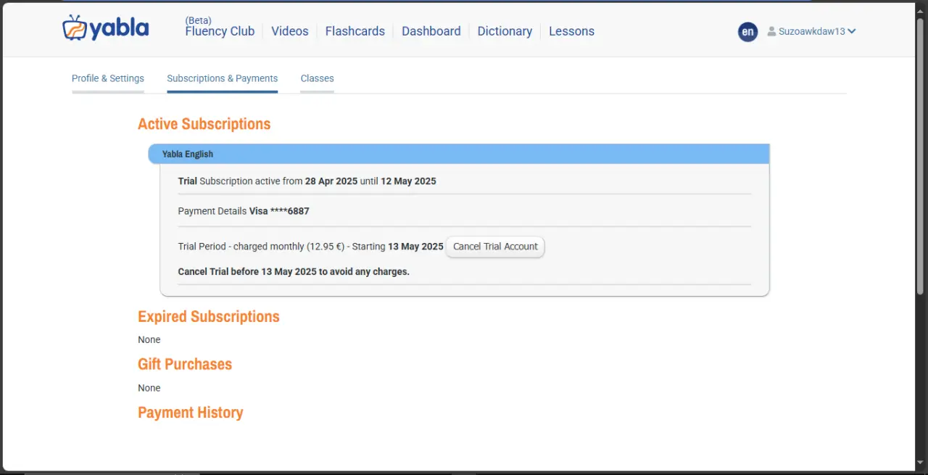Click Cancel Trial Account button
928x475 pixels.
495,247
